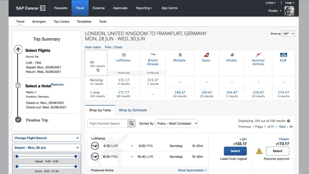Select the Classic fare for £173.17
The image size is (309, 174).
click(x=277, y=151)
